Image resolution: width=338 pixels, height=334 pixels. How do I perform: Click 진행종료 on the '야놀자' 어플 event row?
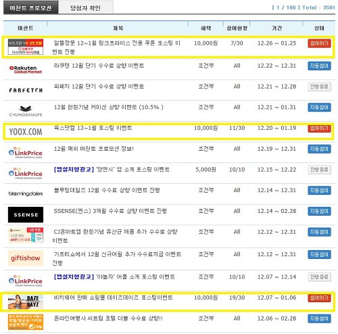click(x=319, y=277)
